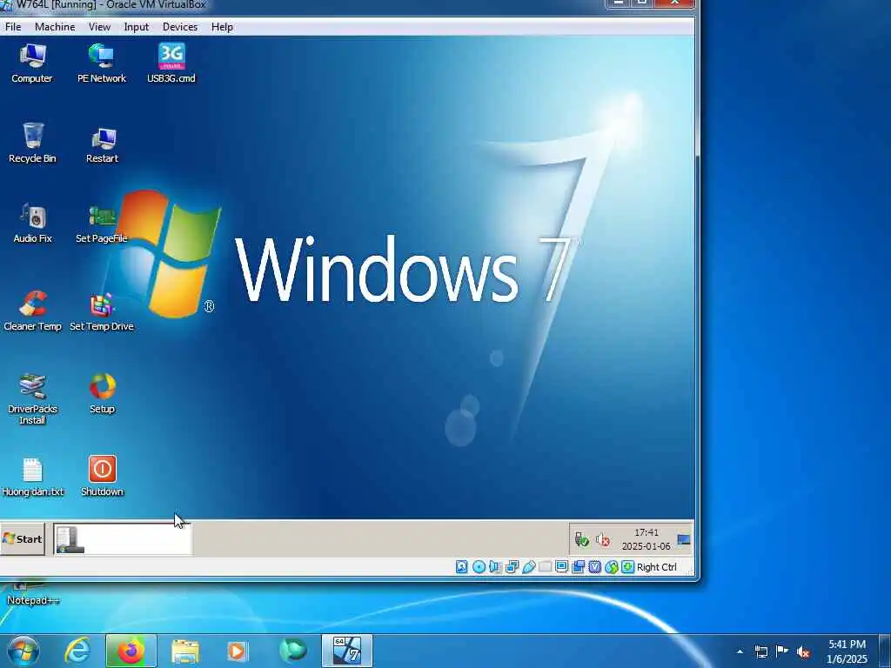891x668 pixels.
Task: Launch Internet Explorer from host taskbar
Action: point(77,651)
